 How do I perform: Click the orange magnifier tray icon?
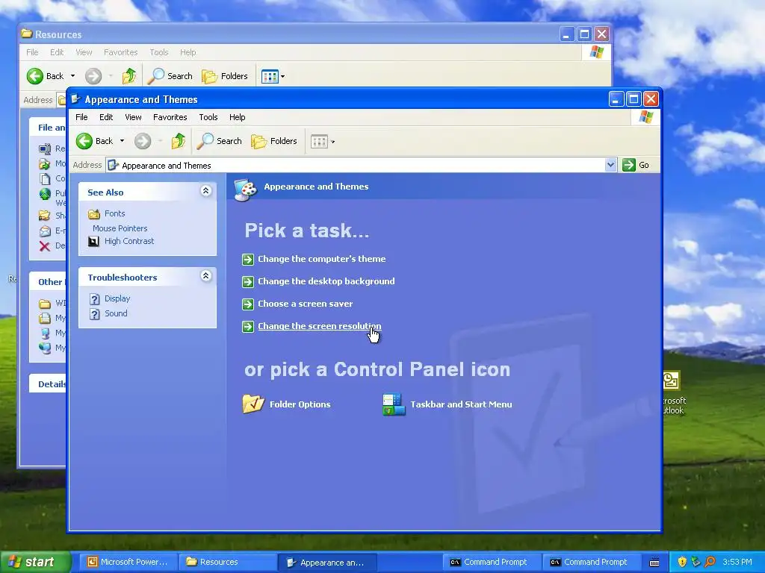click(x=710, y=563)
